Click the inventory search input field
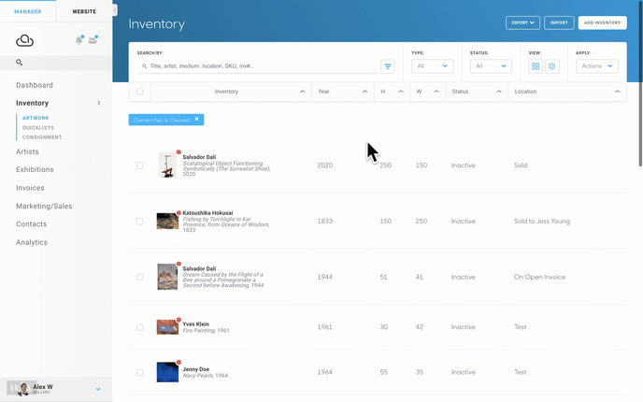643x402 pixels. click(257, 66)
